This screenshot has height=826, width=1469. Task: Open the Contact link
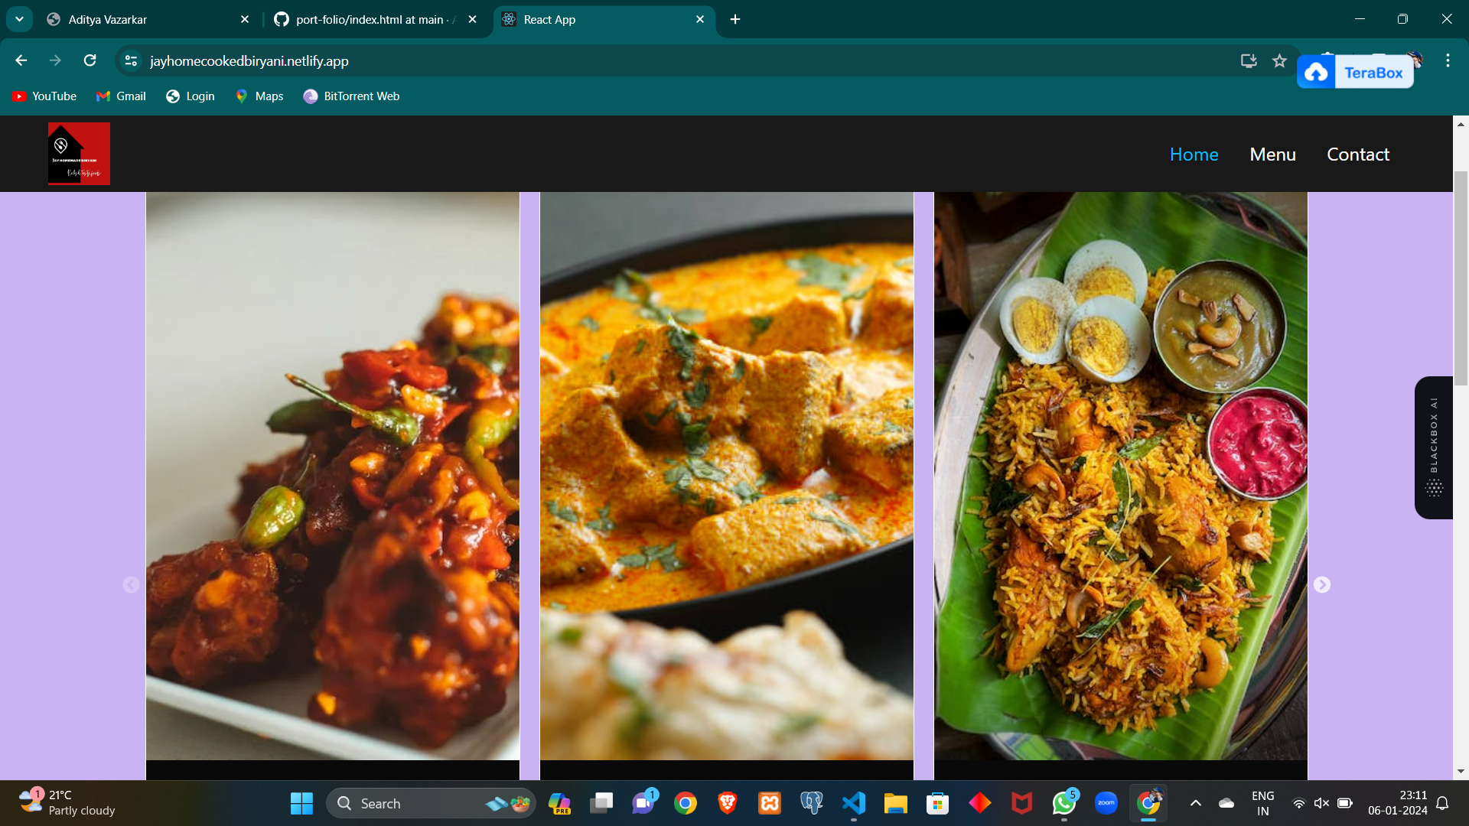(x=1357, y=154)
